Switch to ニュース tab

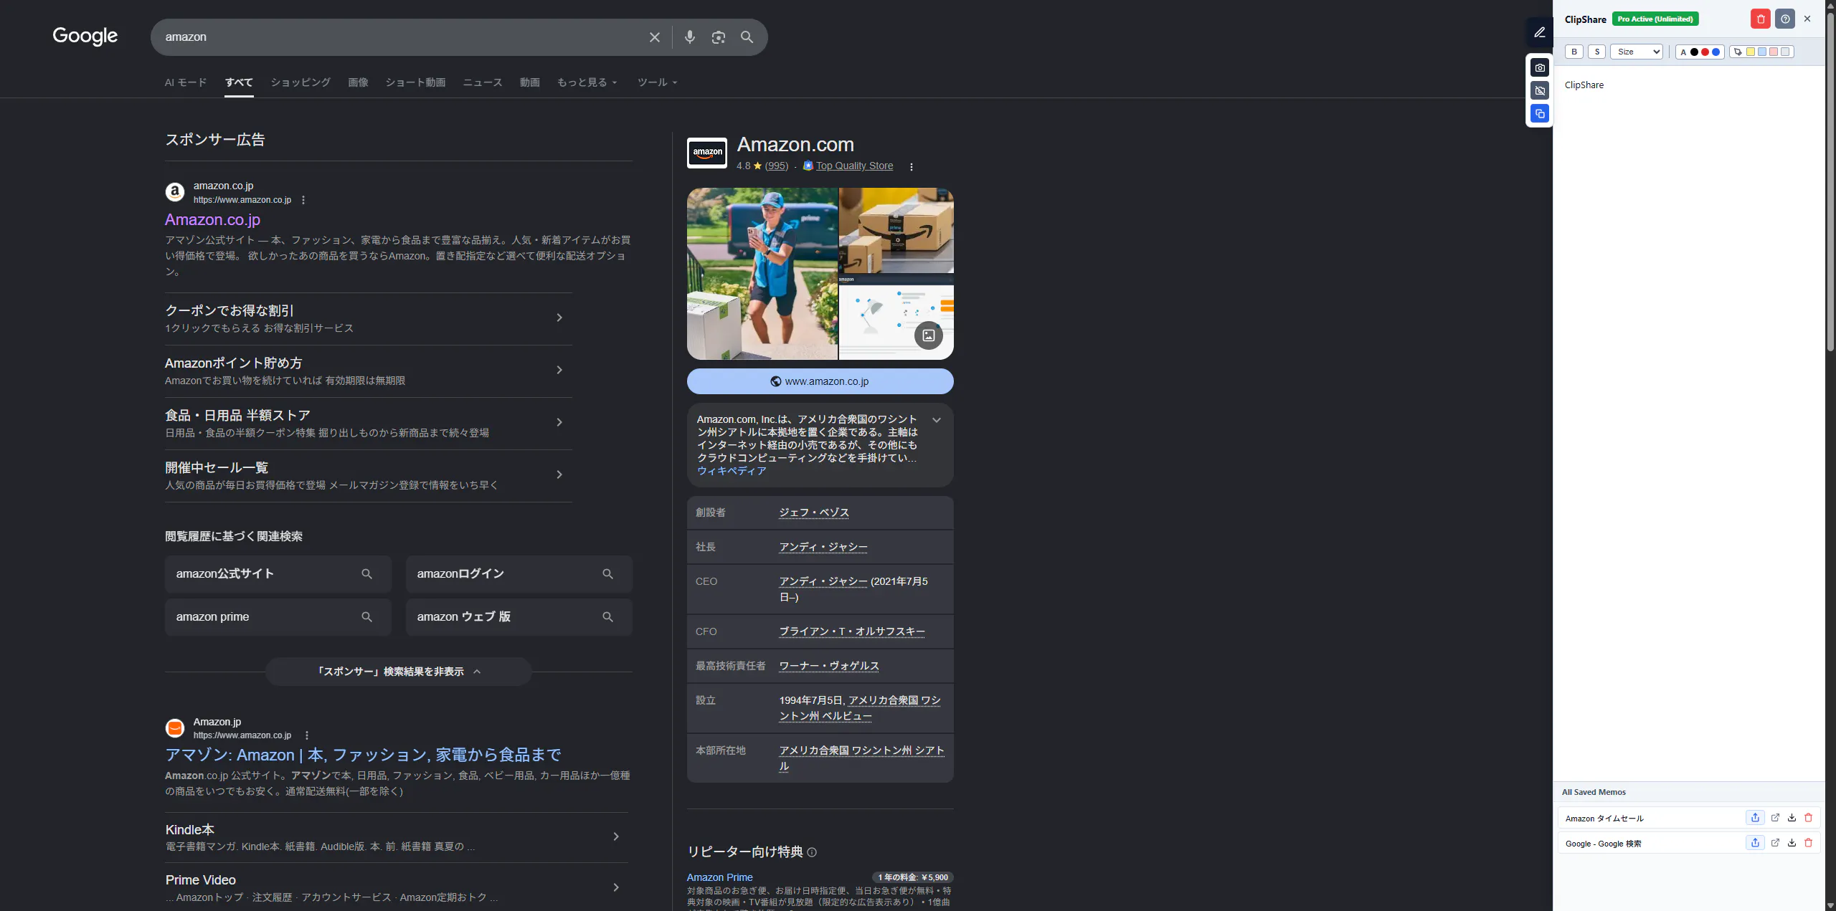(482, 82)
